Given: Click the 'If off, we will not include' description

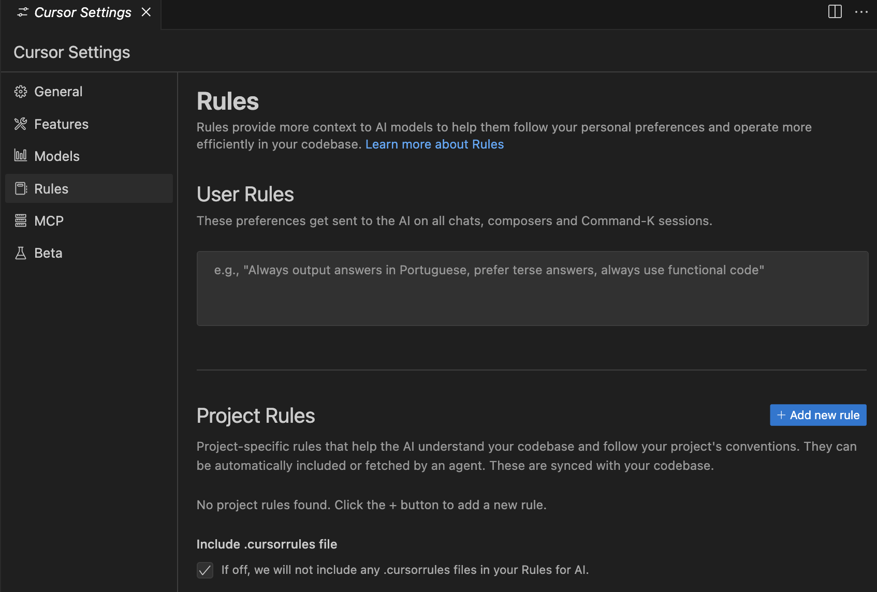Looking at the screenshot, I should click(x=405, y=570).
